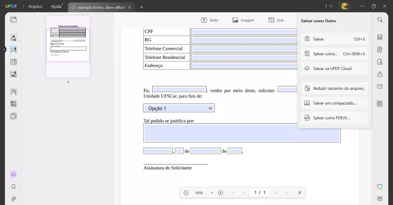Insert an image via the Imagem button
This screenshot has width=393, height=205.
coord(243,20)
